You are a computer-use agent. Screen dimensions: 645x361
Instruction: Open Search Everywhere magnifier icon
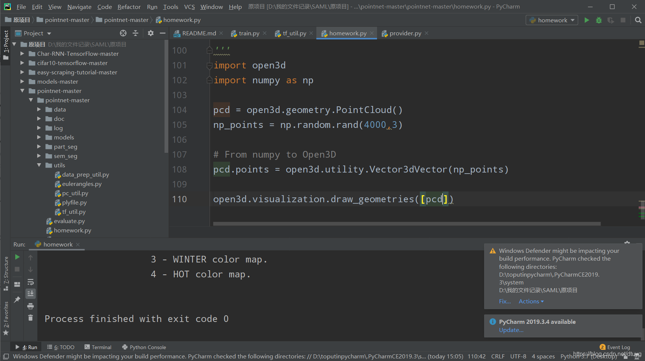tap(638, 20)
